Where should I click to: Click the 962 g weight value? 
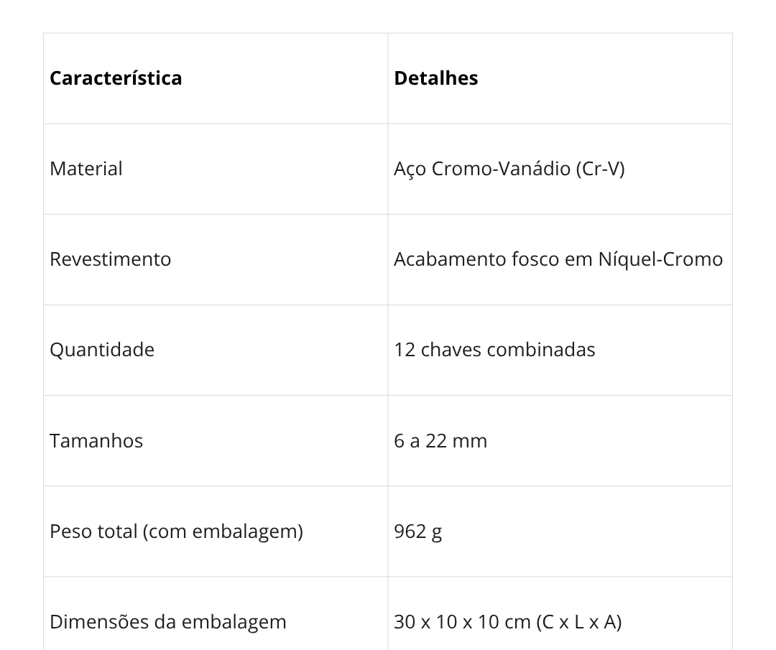417,531
